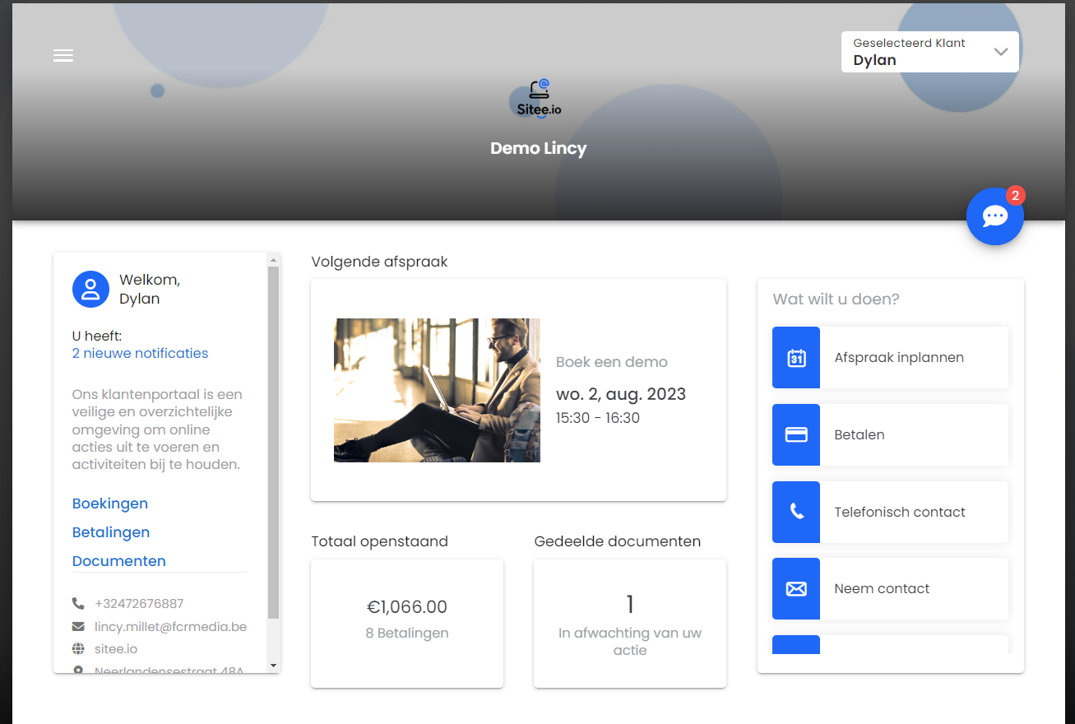Click the credit card icon for Betalen
The height and width of the screenshot is (724, 1075).
click(796, 434)
